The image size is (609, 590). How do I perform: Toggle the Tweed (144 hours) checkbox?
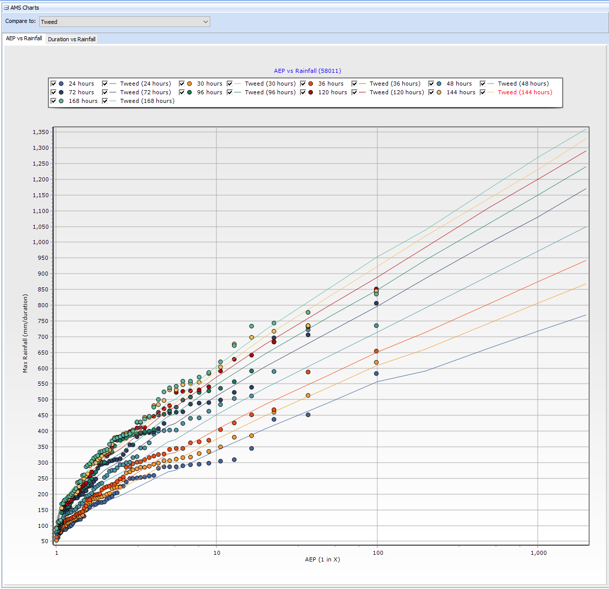pyautogui.click(x=483, y=92)
